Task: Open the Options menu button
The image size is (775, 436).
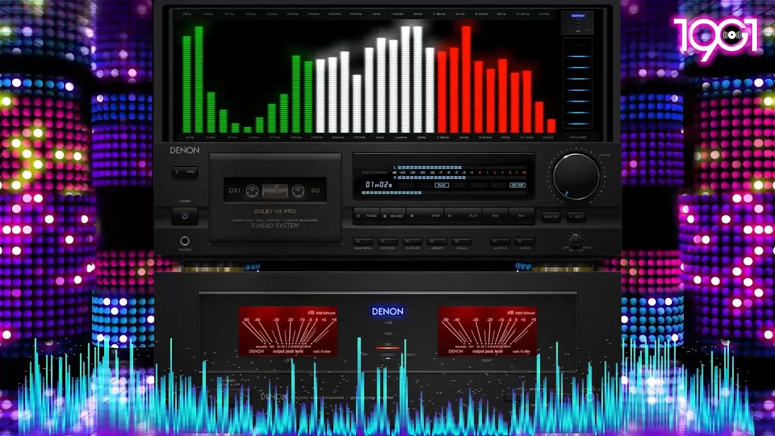Action: (x=387, y=241)
